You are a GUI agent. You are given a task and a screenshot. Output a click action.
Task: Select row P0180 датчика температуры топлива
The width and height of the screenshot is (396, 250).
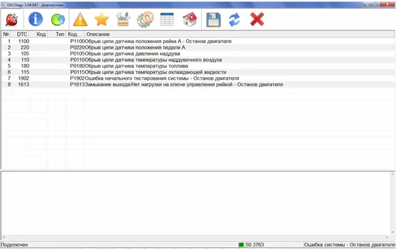pyautogui.click(x=198, y=66)
